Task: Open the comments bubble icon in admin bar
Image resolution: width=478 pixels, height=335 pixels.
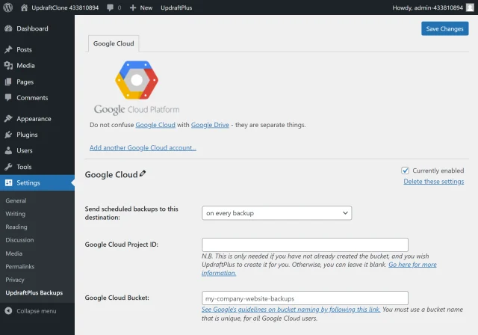Action: tap(111, 7)
